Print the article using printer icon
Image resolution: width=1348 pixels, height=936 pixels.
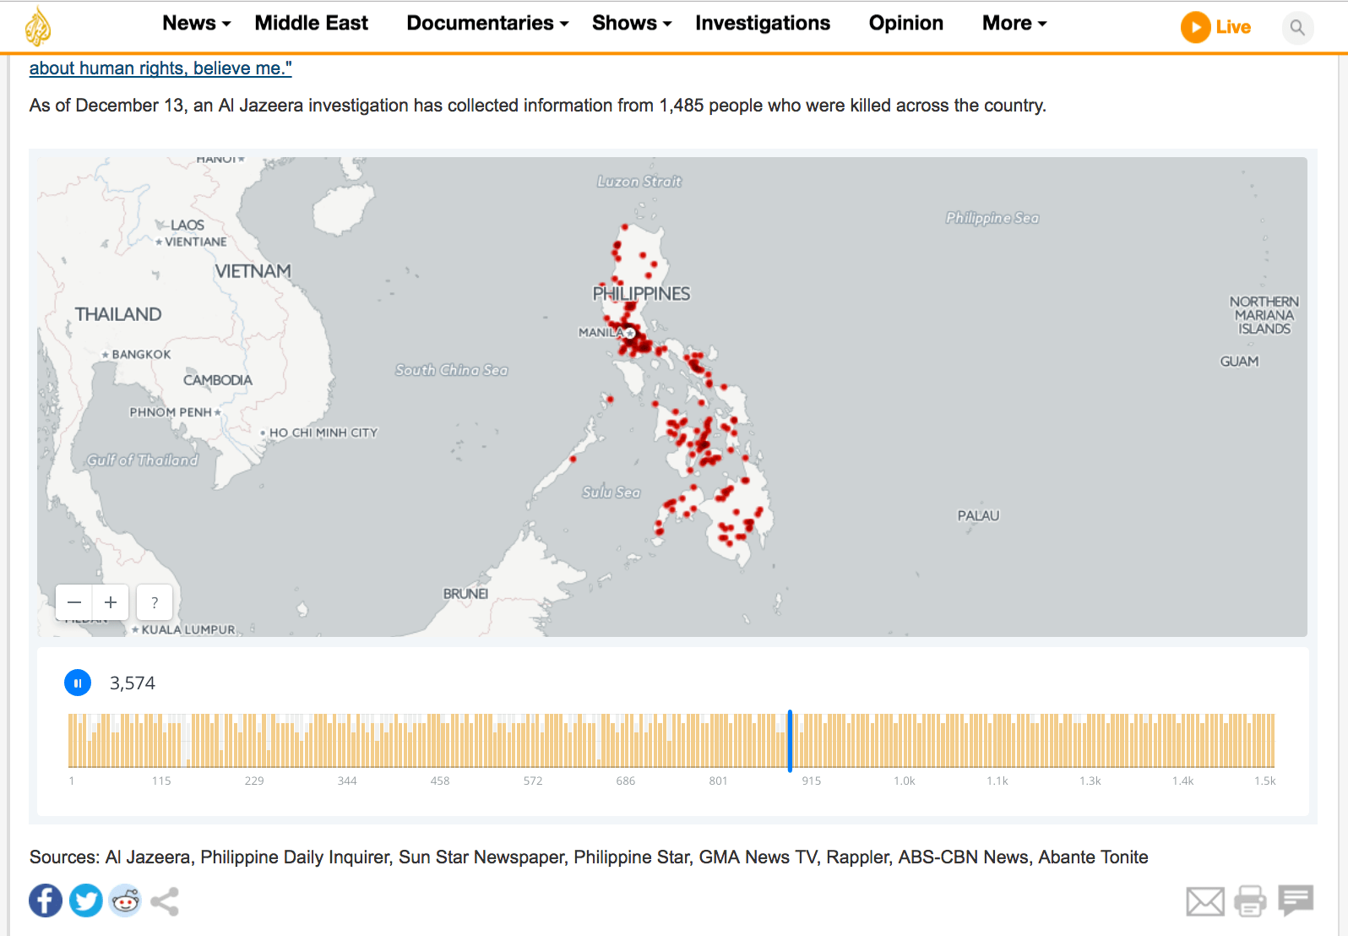tap(1250, 901)
